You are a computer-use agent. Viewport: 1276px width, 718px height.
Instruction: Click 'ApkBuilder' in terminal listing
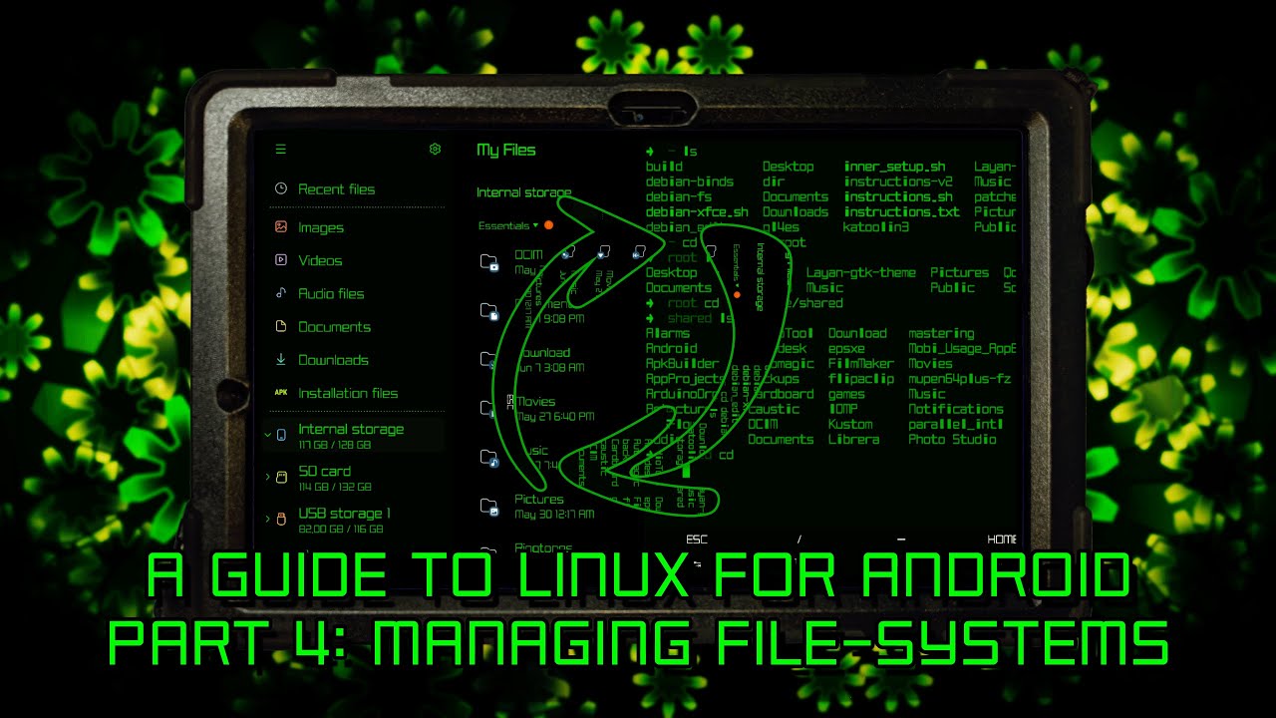pos(682,363)
